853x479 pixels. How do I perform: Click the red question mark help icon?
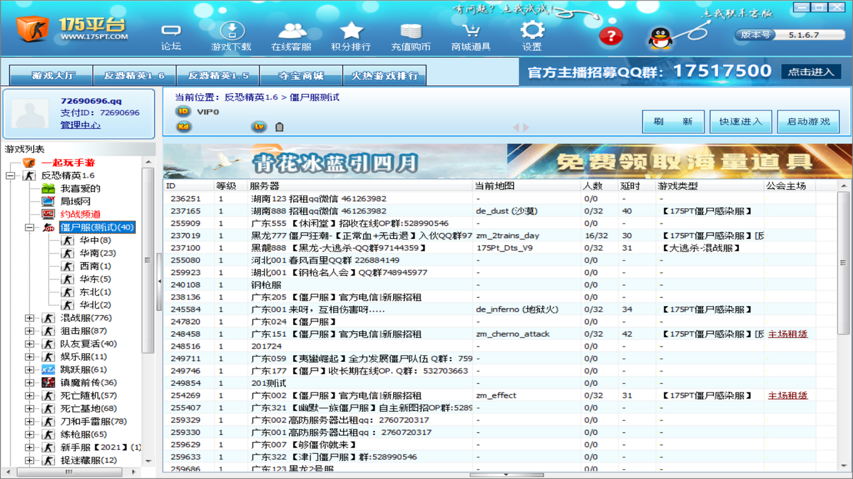(x=610, y=36)
